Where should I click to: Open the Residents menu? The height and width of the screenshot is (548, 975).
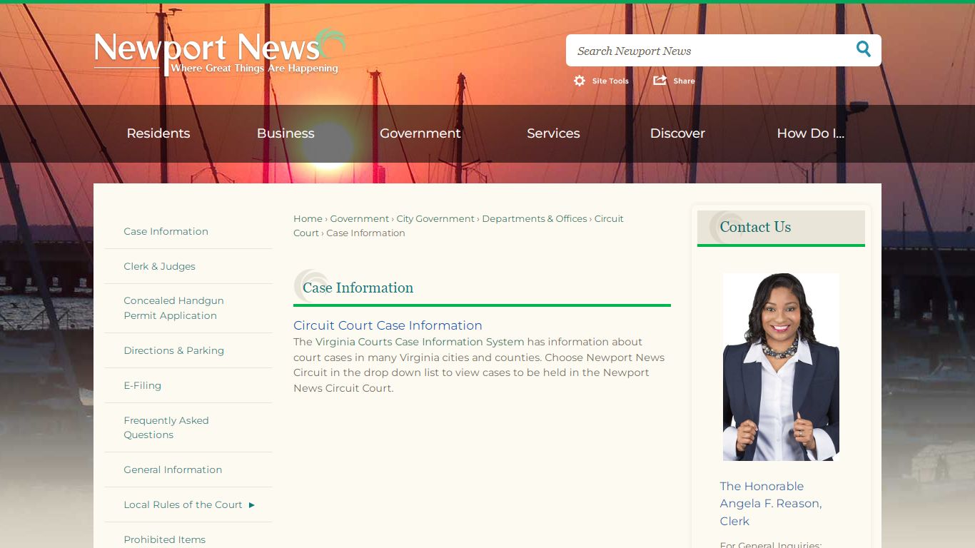(158, 133)
